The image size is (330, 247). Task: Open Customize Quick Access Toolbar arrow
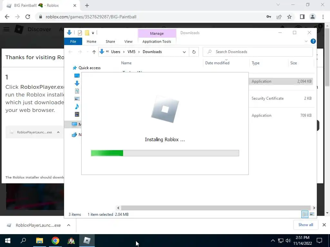click(x=93, y=33)
